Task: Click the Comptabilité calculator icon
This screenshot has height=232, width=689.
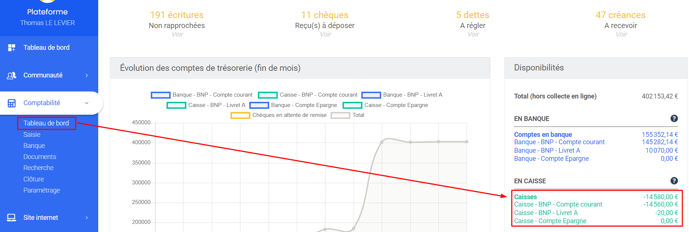Action: coord(12,103)
